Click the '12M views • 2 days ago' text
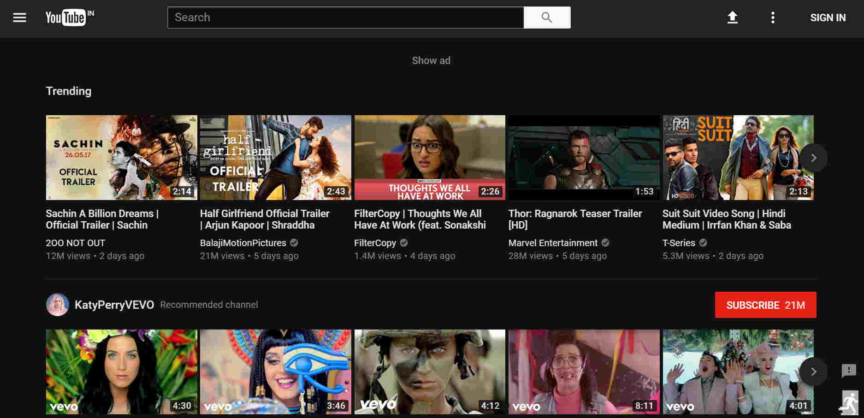Viewport: 864px width, 418px height. click(x=95, y=256)
